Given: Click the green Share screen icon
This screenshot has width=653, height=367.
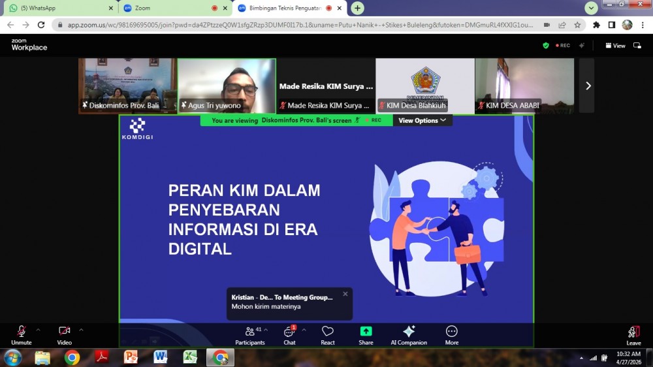Looking at the screenshot, I should tap(366, 332).
